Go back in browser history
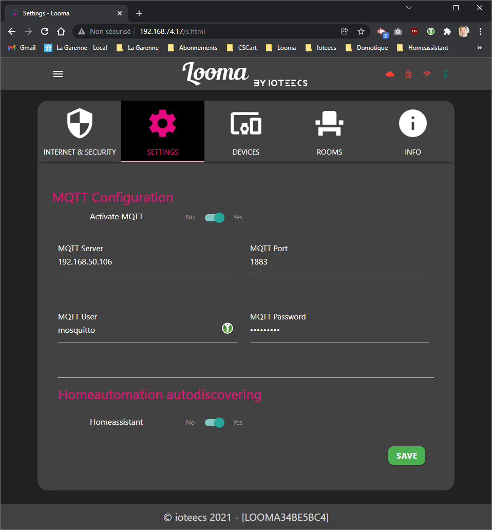 pos(12,31)
